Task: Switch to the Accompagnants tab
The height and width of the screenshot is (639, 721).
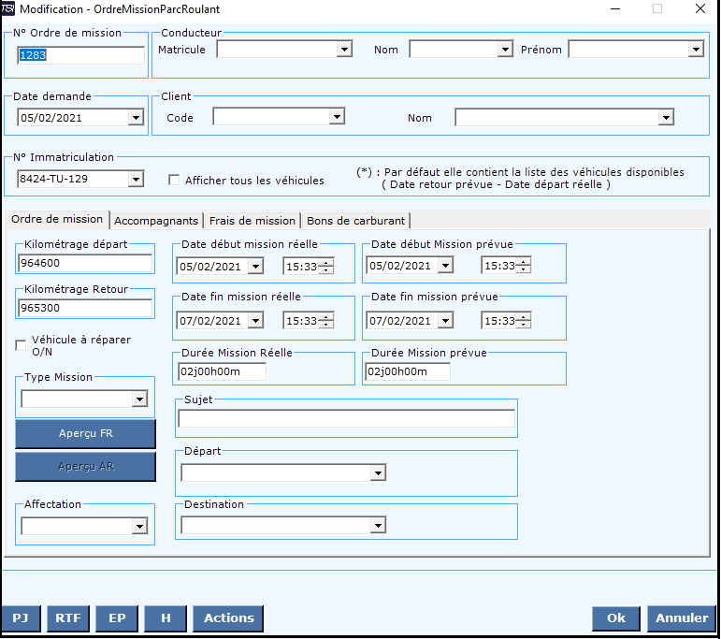Action: [x=156, y=221]
